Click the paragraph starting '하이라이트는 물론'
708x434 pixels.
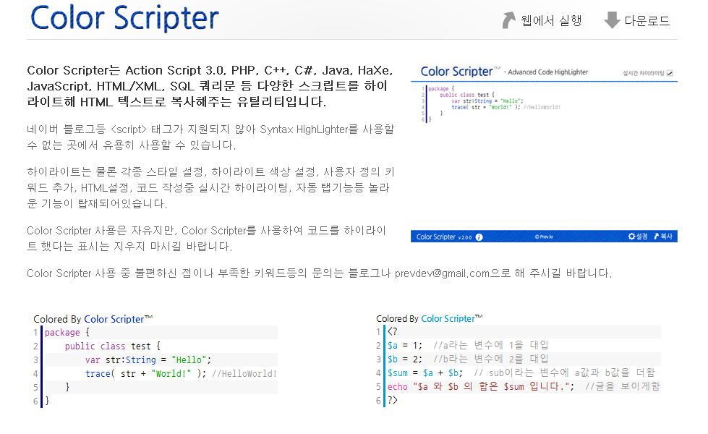pyautogui.click(x=210, y=187)
